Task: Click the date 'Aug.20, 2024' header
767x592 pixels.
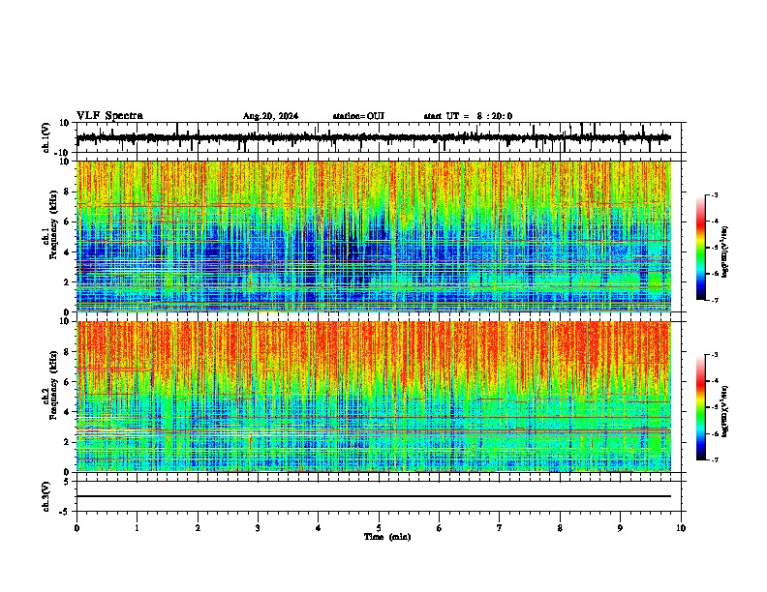Action: [270, 116]
